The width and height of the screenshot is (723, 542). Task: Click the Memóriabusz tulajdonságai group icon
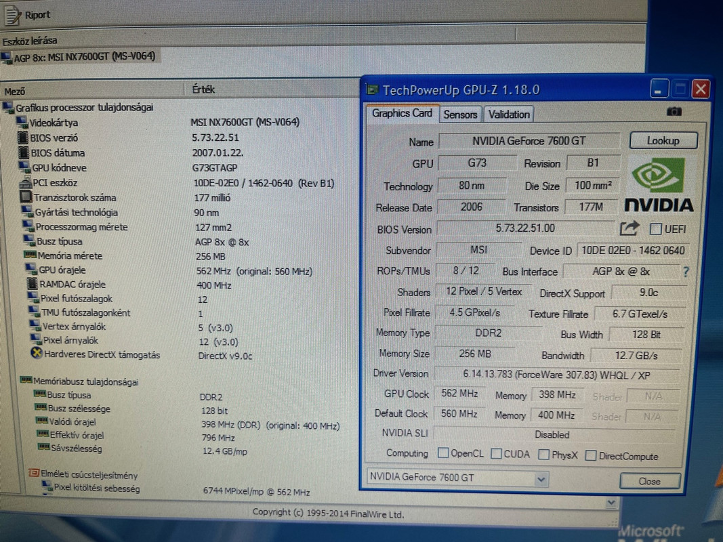pos(26,380)
